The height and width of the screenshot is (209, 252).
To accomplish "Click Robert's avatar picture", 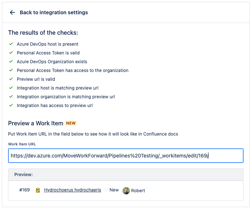I will [x=126, y=190].
